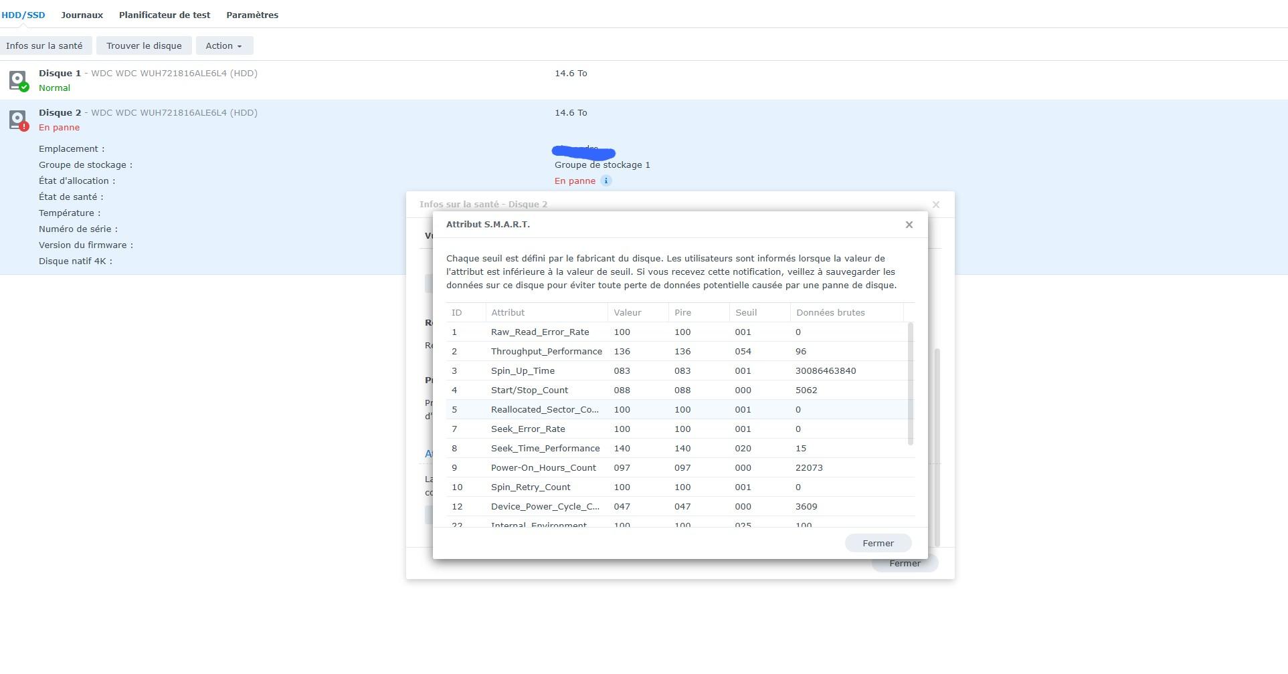Click the Température label
This screenshot has width=1288, height=674.
[x=70, y=213]
